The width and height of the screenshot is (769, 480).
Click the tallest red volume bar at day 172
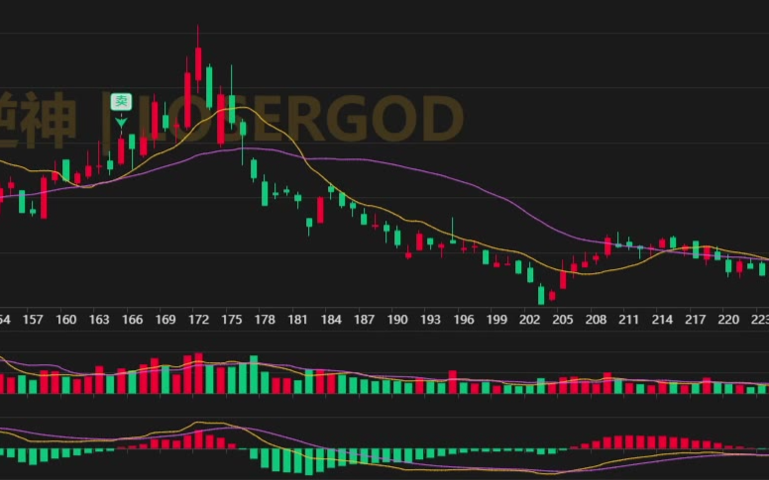click(x=198, y=373)
